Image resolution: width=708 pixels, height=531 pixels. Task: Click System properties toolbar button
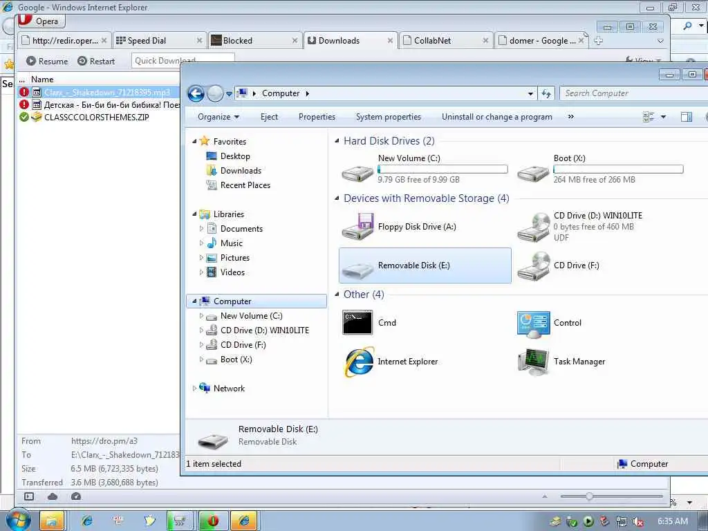389,117
